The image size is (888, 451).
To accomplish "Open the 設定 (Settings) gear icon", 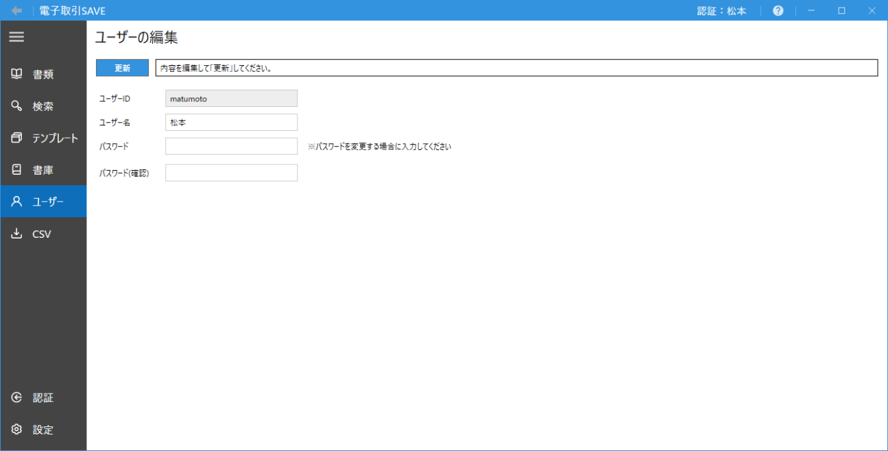I will 16,430.
